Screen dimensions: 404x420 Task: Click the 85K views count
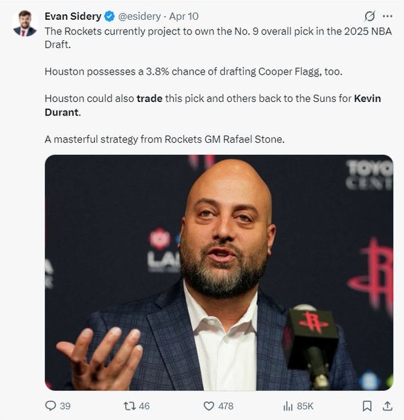[305, 406]
